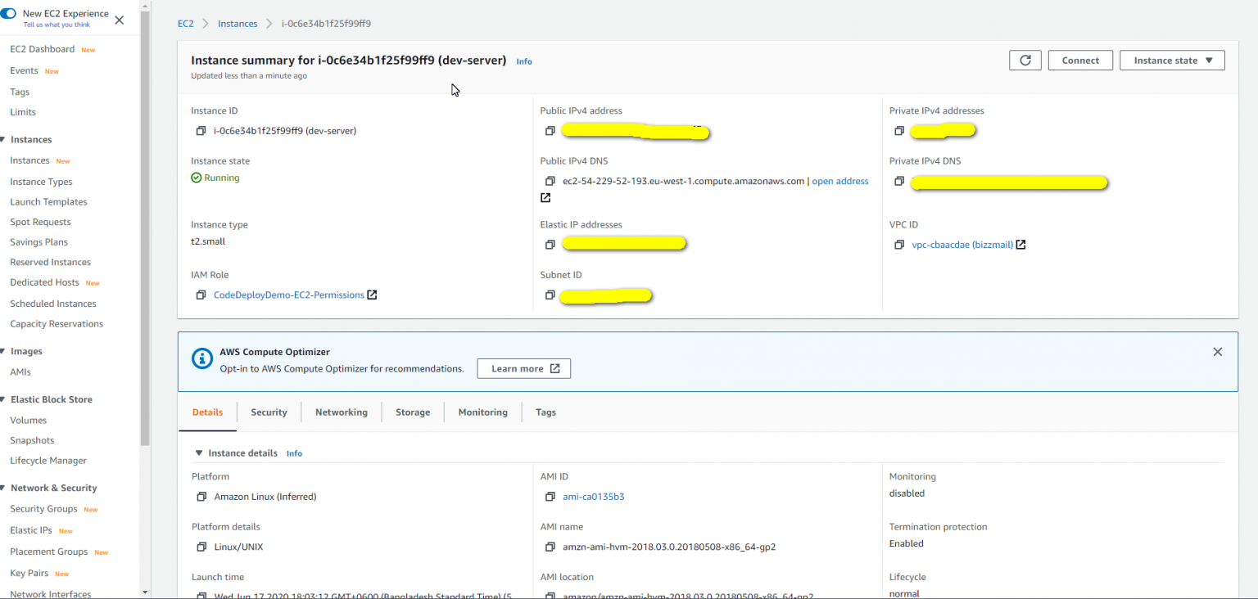Open the Instance state dropdown
Image resolution: width=1258 pixels, height=599 pixels.
pyautogui.click(x=1171, y=61)
